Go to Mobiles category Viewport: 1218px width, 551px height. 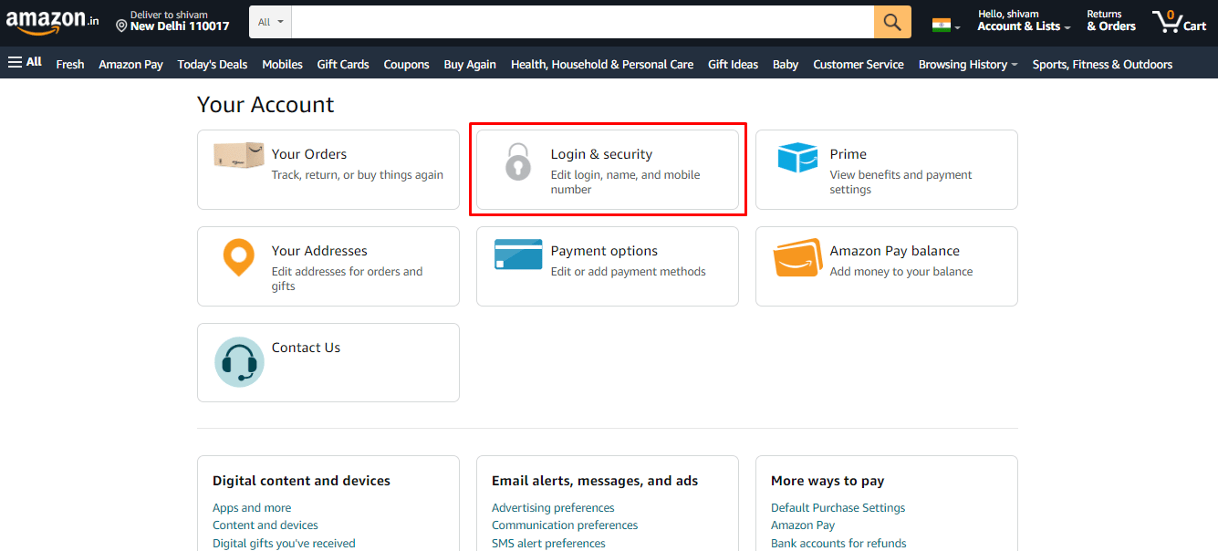click(282, 64)
